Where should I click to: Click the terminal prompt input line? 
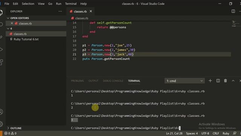[x=126, y=128]
